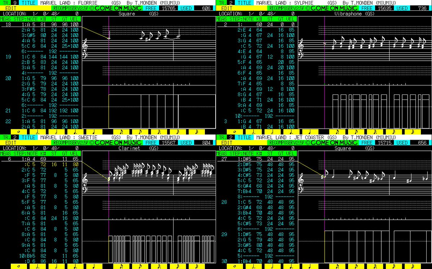This screenshot has height=269, width=432.
Task: Select thirty-second note key in SYLPHIE window
Action: coord(412,131)
